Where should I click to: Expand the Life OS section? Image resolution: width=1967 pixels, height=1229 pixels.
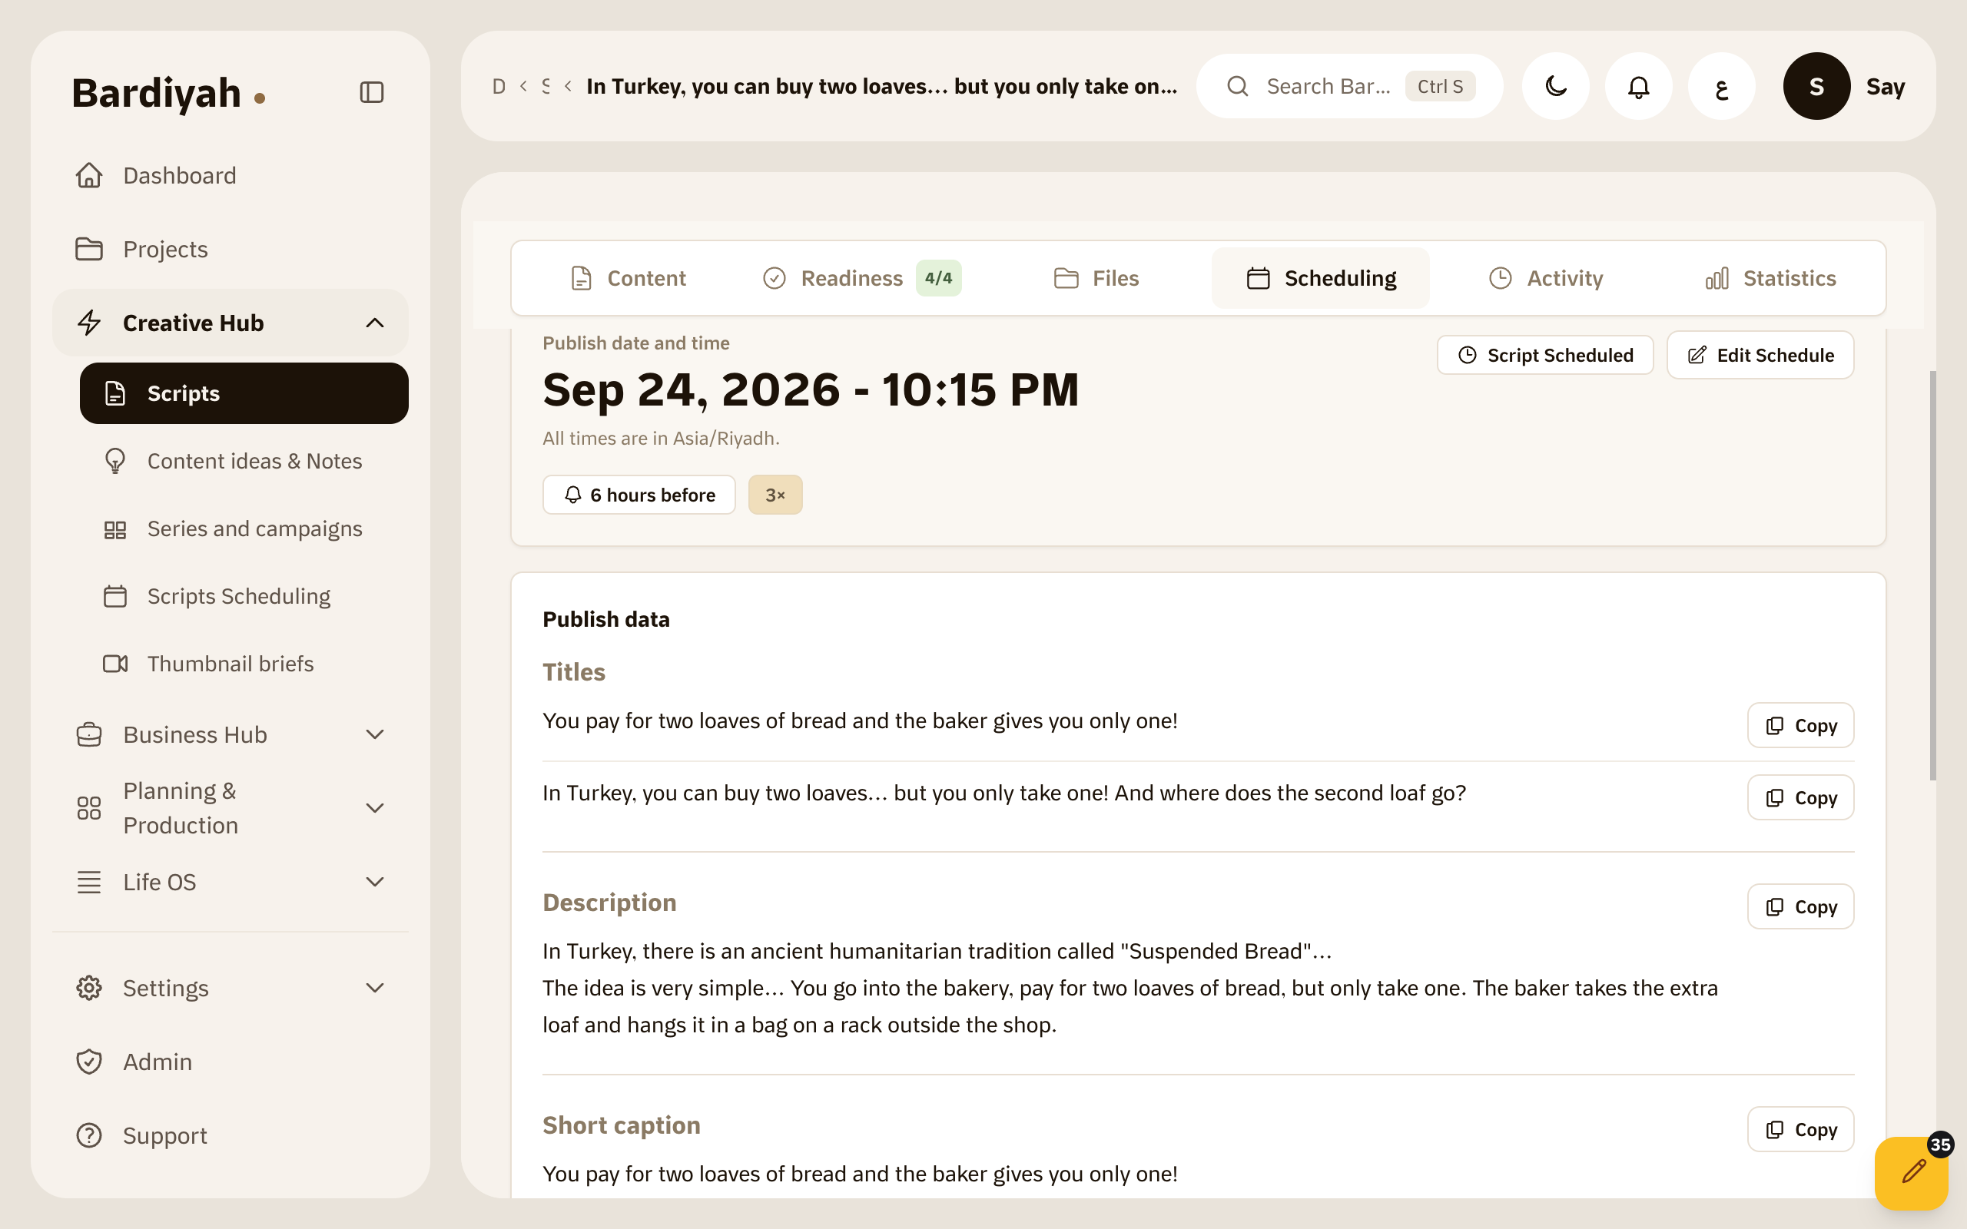click(x=230, y=882)
